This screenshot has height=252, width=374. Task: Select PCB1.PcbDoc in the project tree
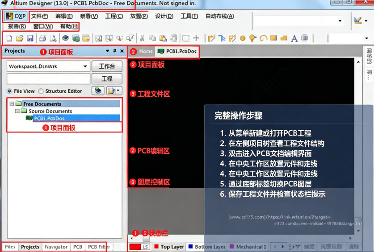pyautogui.click(x=49, y=118)
